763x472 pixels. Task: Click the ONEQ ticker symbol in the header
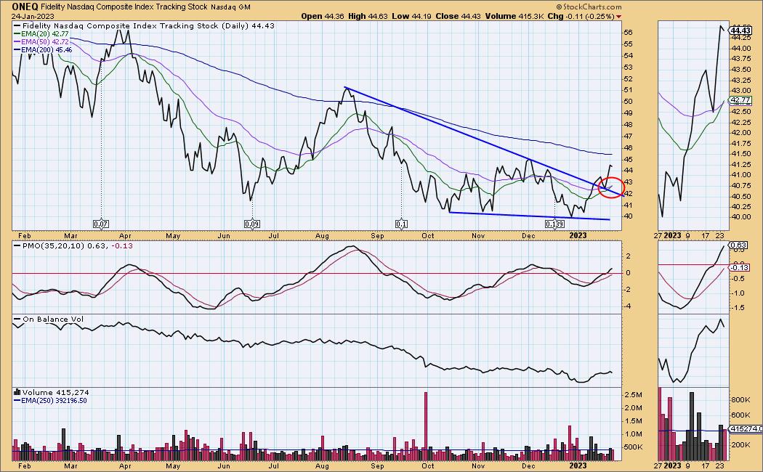point(25,7)
